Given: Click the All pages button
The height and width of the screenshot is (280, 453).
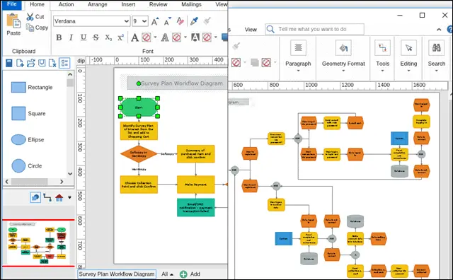Looking at the screenshot, I should tap(167, 274).
